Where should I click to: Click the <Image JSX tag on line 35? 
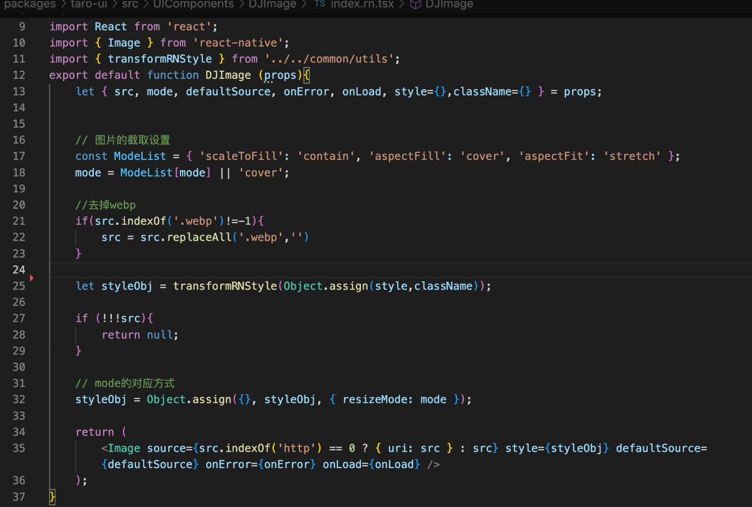tap(121, 448)
